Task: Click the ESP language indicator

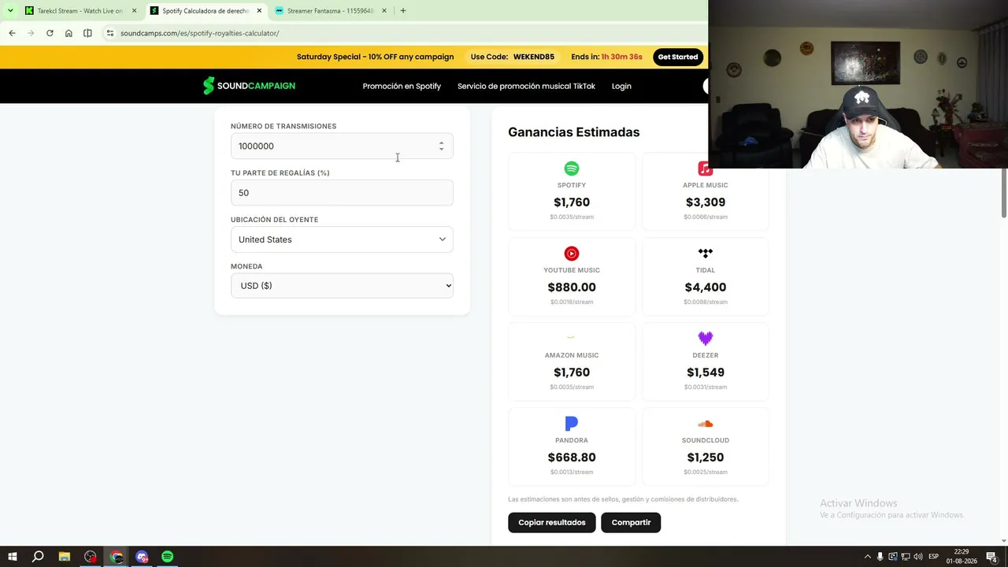Action: 934,557
